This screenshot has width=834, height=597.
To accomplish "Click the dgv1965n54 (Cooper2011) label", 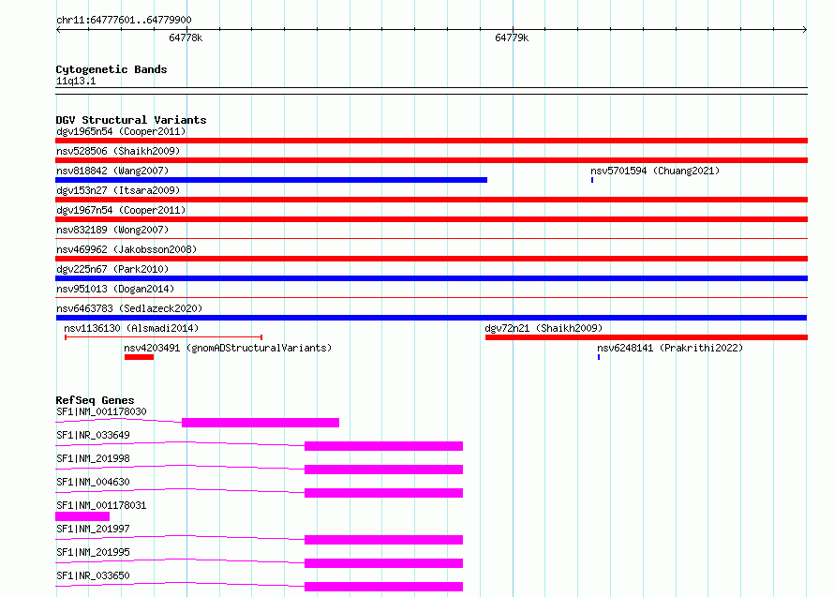I will coord(121,131).
